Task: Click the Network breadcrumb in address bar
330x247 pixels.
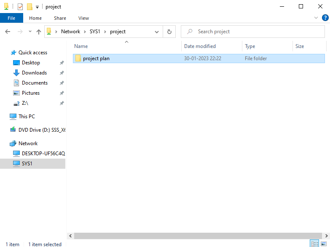Action: click(x=70, y=32)
